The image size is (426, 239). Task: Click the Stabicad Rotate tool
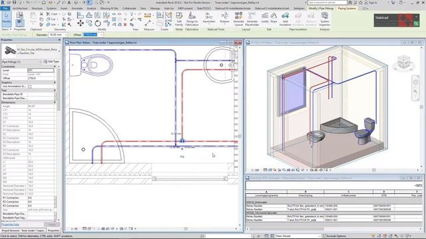pos(224,18)
